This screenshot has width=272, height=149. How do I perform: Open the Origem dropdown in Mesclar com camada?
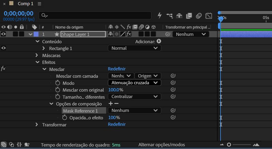click(148, 76)
